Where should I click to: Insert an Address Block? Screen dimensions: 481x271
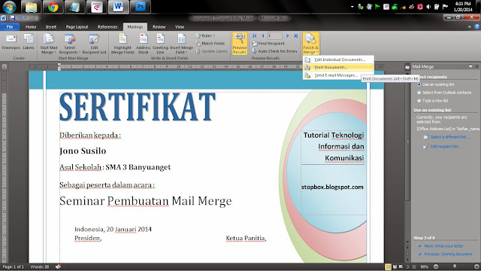click(144, 44)
